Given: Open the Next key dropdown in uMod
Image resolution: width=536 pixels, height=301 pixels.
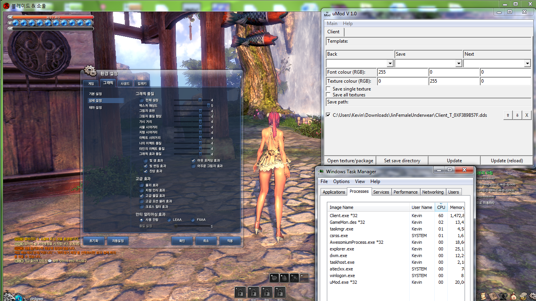Looking at the screenshot, I should 527,63.
